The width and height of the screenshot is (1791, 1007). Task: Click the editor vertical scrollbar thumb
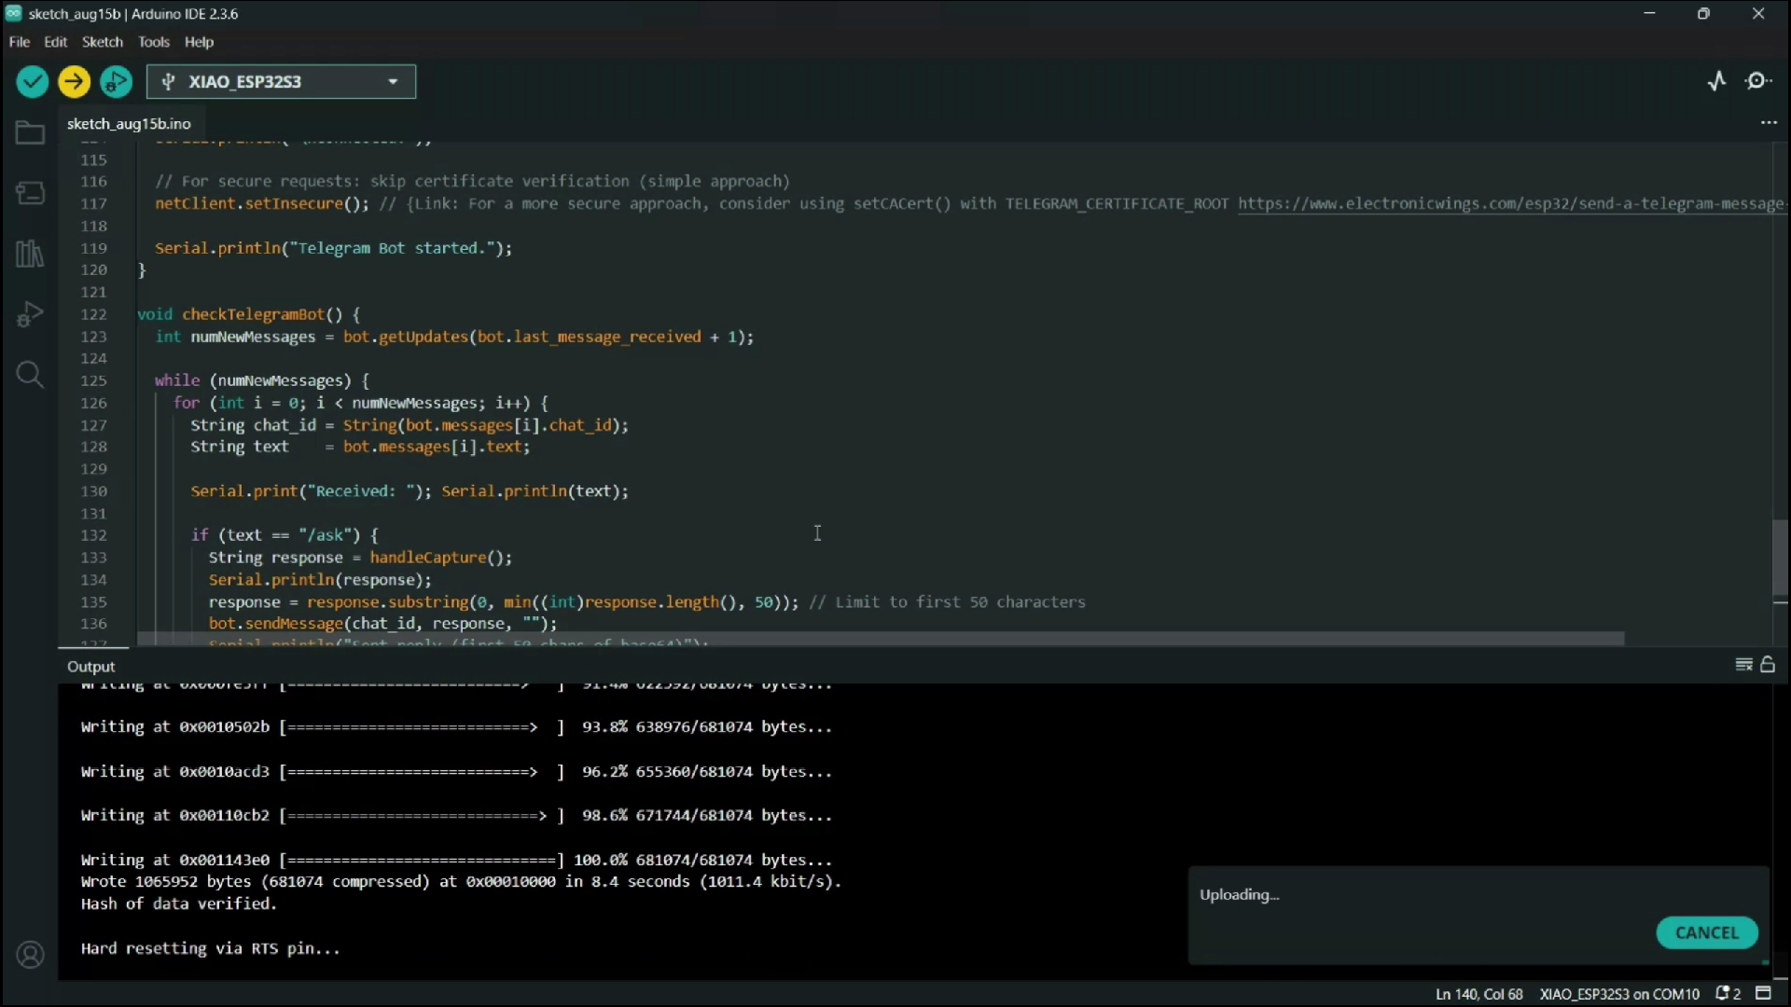(x=1780, y=558)
